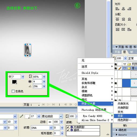Expand the Assets panel
Viewport: 137px width, 137px height.
[x=117, y=135]
